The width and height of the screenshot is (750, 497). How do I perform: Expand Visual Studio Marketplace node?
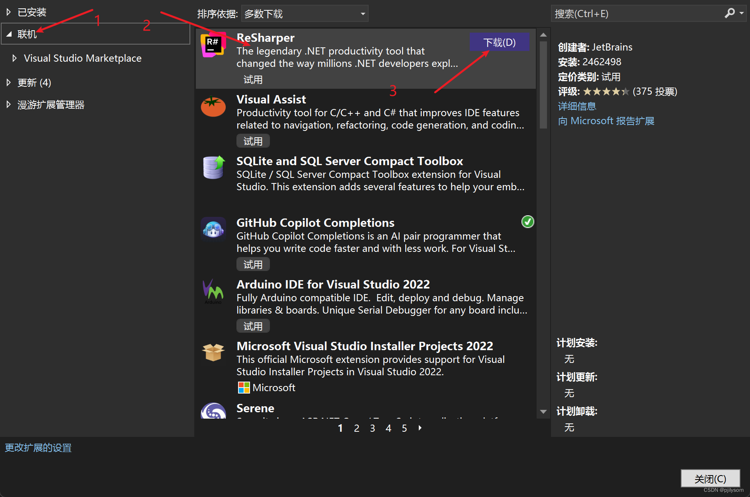tap(15, 58)
